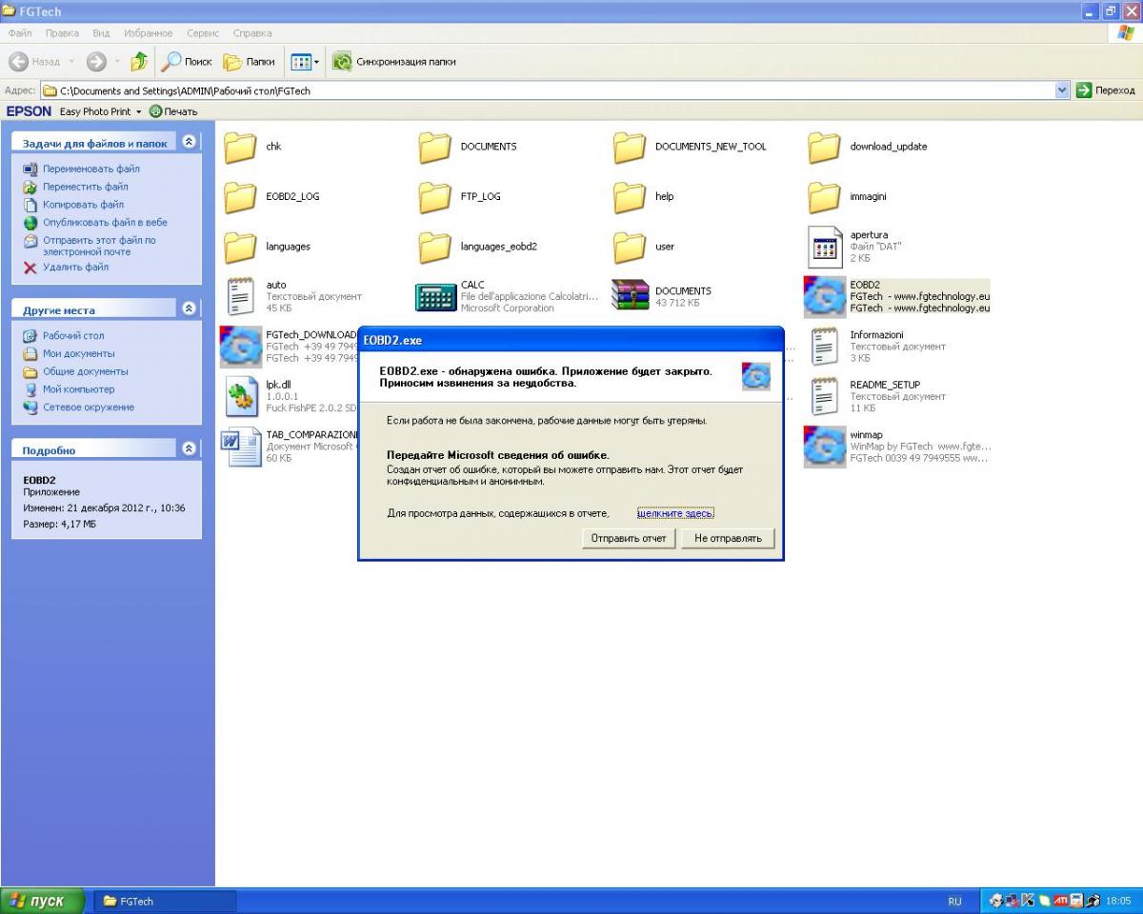
Task: Select the lpk.dll file icon
Action: click(243, 396)
